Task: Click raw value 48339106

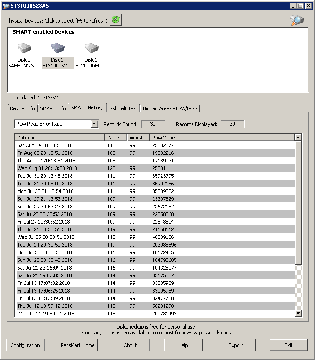Action: 163,237
